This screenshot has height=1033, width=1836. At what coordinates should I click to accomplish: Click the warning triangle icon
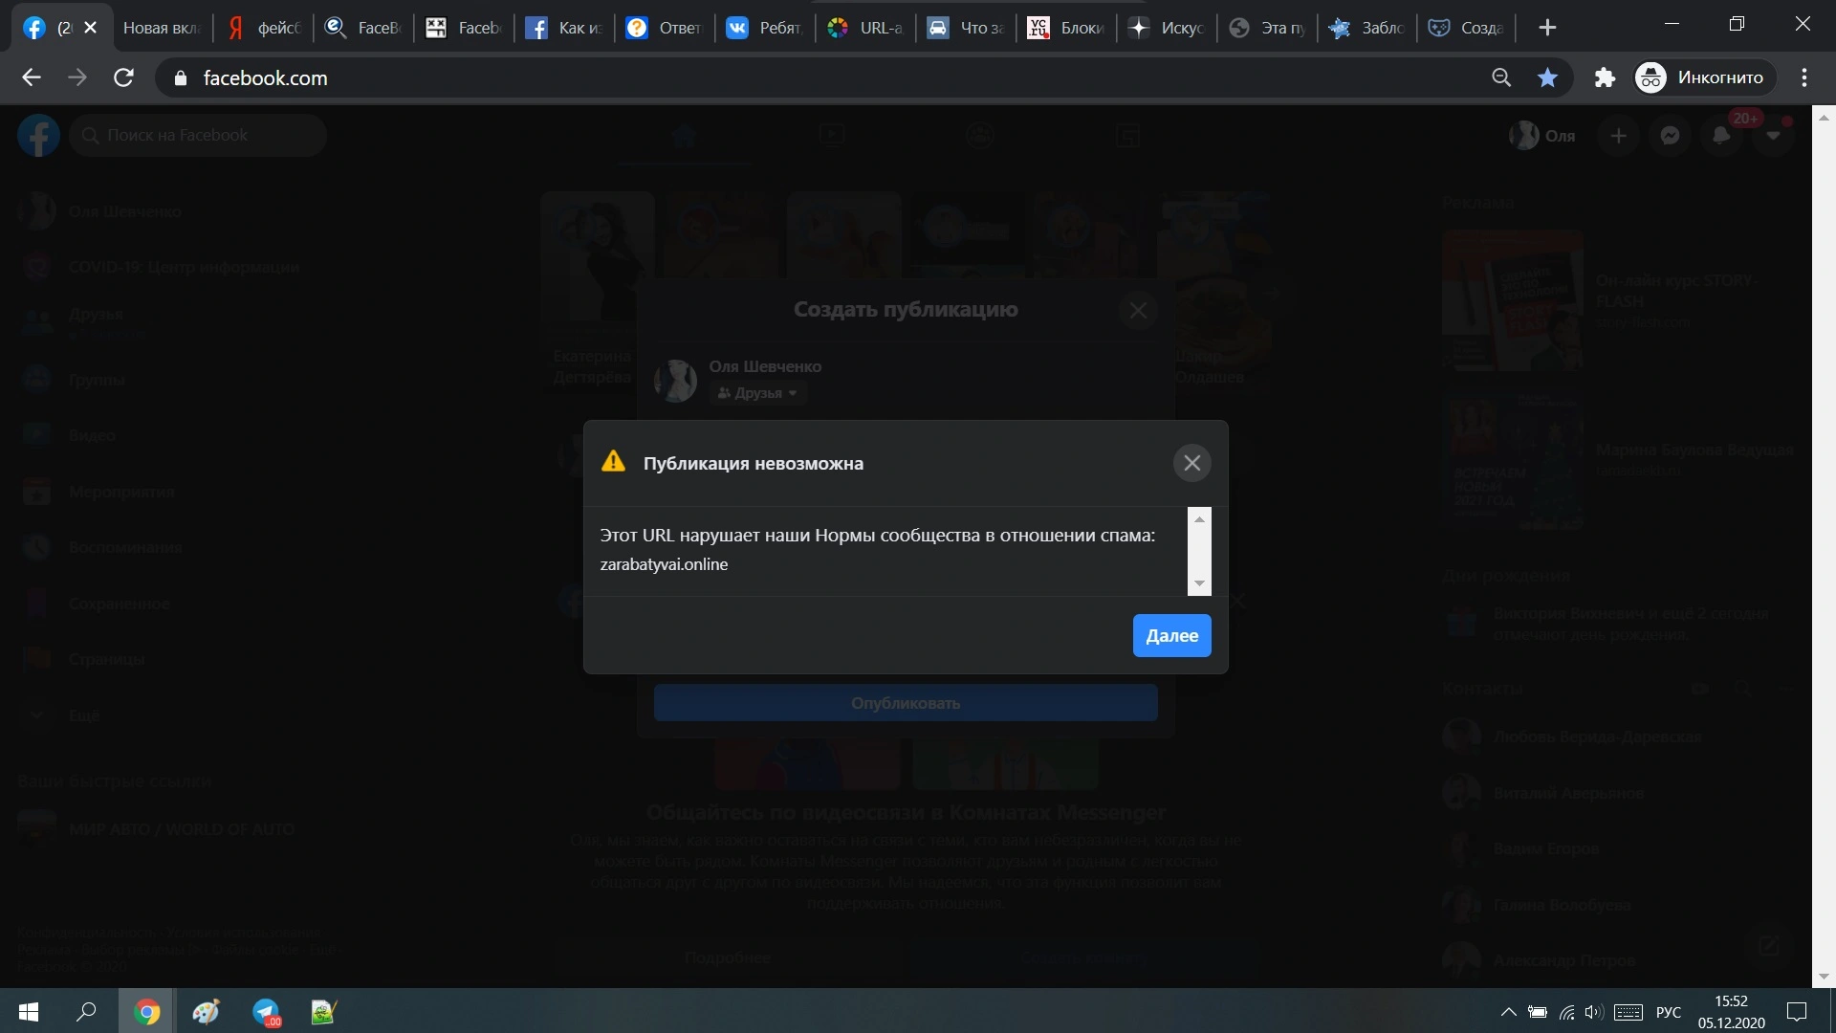coord(613,462)
